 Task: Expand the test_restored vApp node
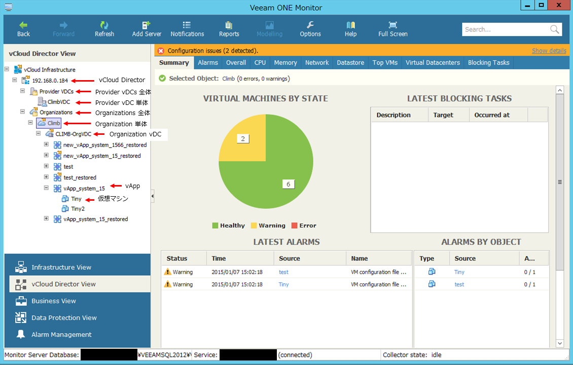(47, 177)
